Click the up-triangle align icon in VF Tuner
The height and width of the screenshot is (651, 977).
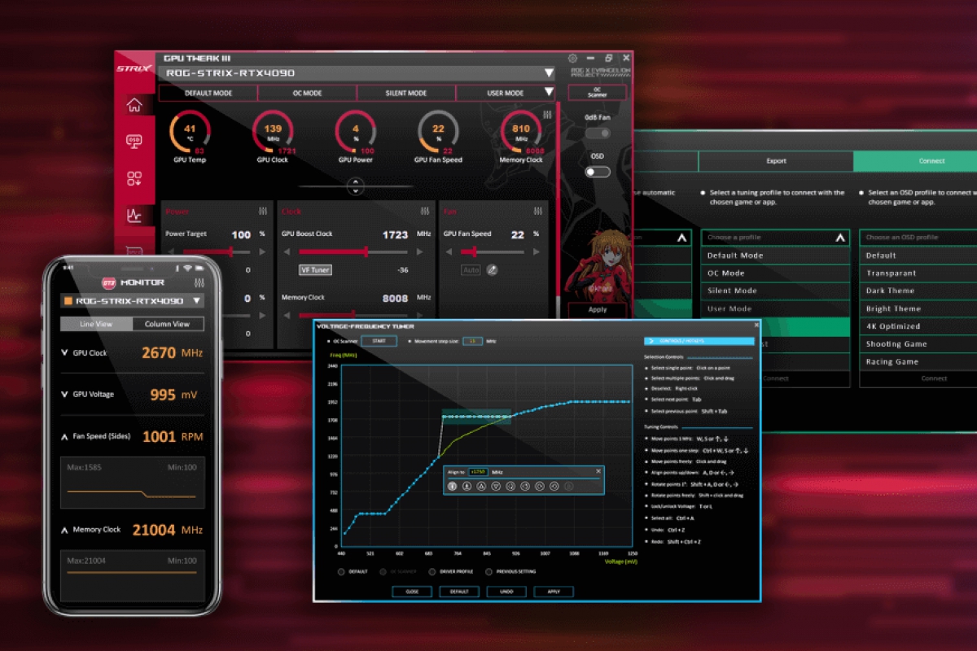[x=481, y=486]
